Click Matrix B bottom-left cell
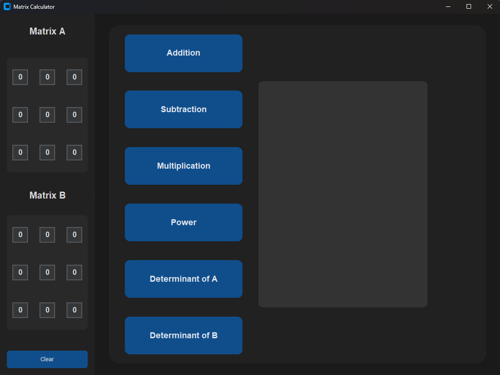The width and height of the screenshot is (500, 375). pyautogui.click(x=20, y=310)
